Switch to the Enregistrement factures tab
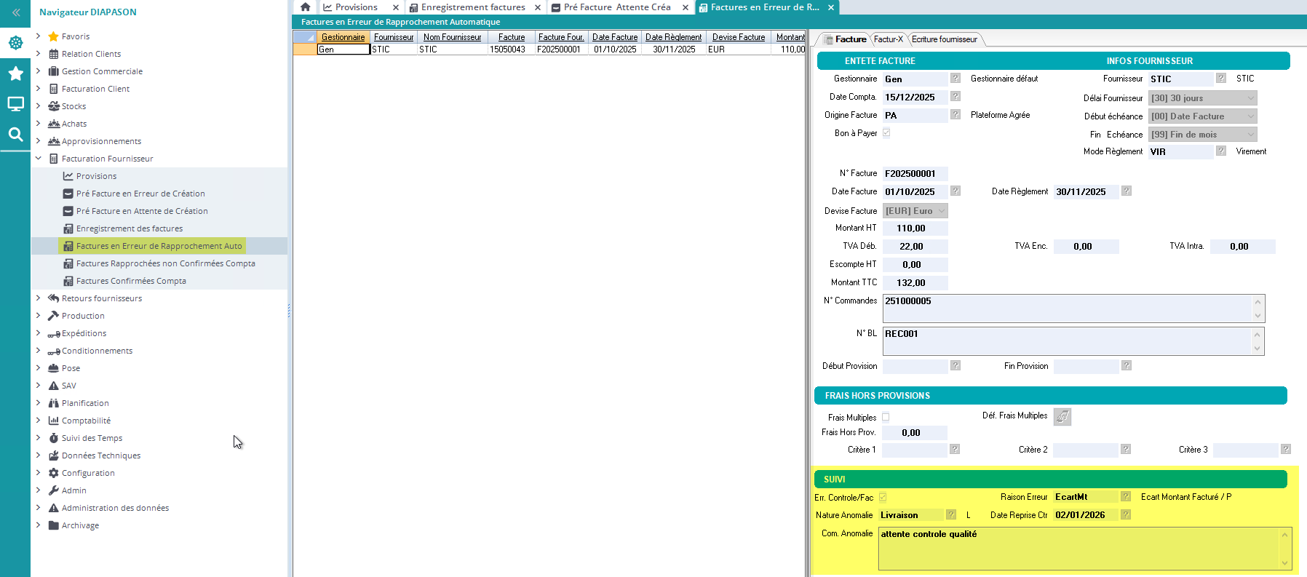This screenshot has height=577, width=1307. click(x=473, y=7)
